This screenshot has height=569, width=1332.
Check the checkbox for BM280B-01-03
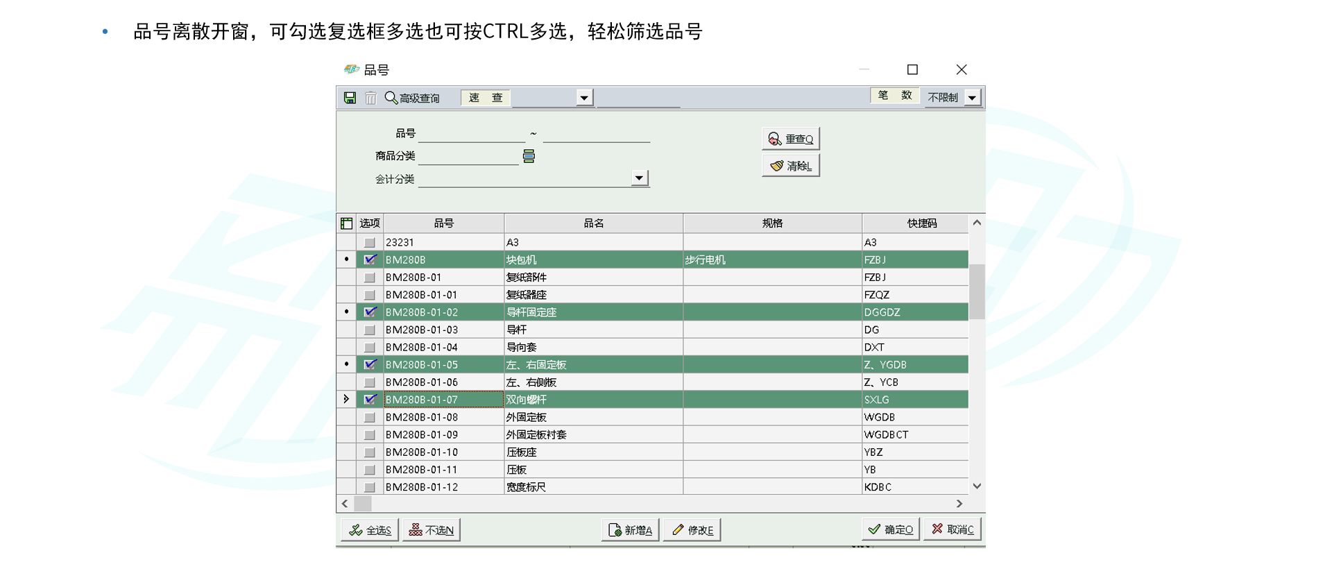370,330
